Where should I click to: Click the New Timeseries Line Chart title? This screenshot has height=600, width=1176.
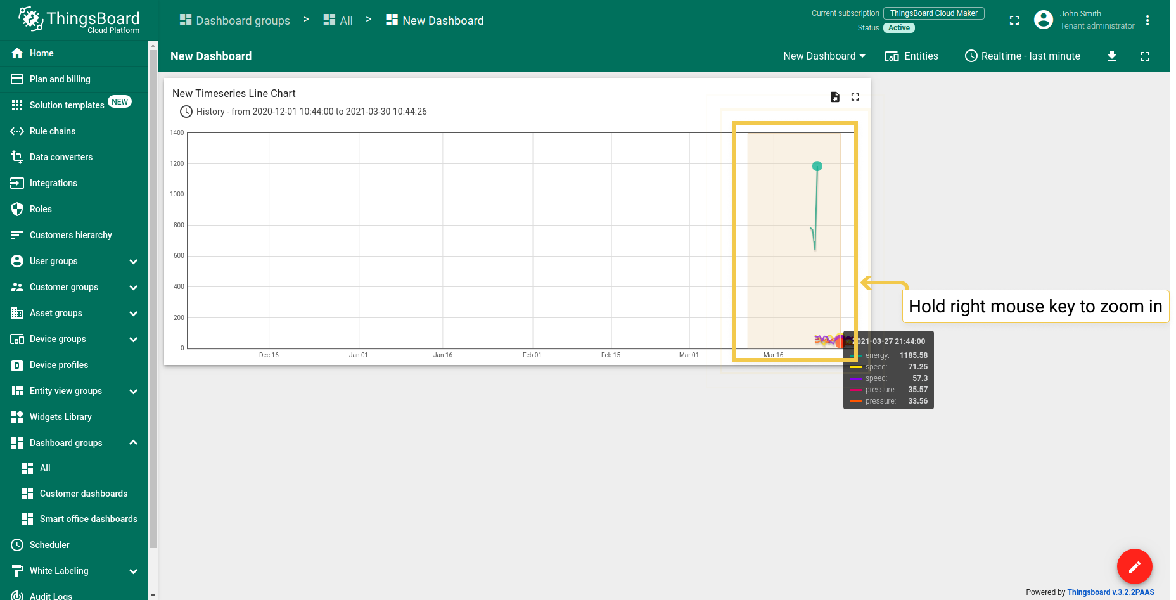click(x=234, y=93)
